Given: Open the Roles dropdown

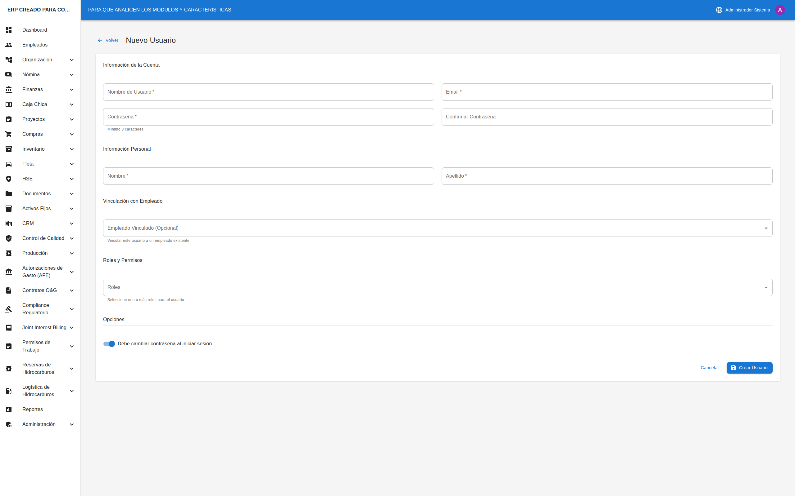Looking at the screenshot, I should point(437,287).
